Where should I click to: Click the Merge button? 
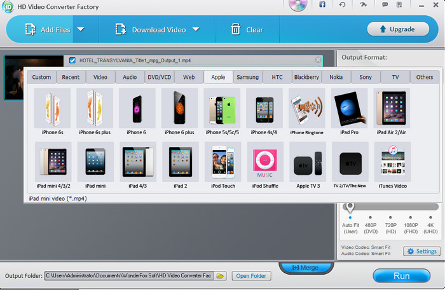point(305,268)
